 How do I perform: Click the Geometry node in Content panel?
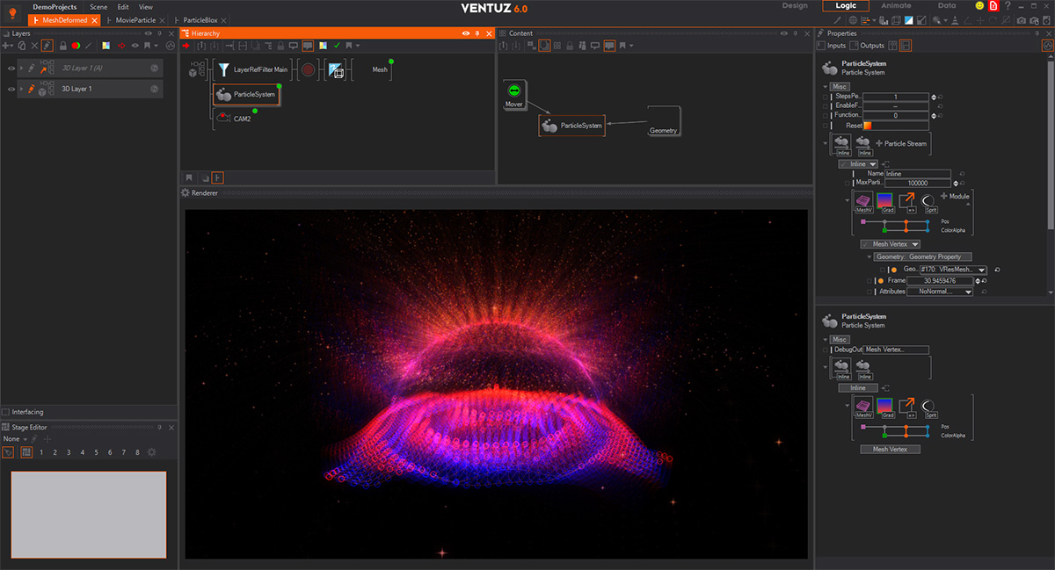664,123
